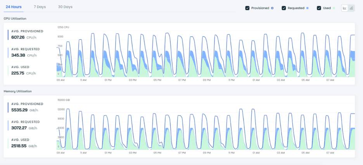Screen dimensions: 363x165
Task: Disable the Used series checkbox
Action: coord(319,8)
